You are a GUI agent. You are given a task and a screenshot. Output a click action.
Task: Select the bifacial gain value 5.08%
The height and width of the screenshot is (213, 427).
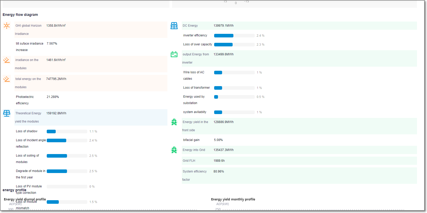pyautogui.click(x=219, y=140)
